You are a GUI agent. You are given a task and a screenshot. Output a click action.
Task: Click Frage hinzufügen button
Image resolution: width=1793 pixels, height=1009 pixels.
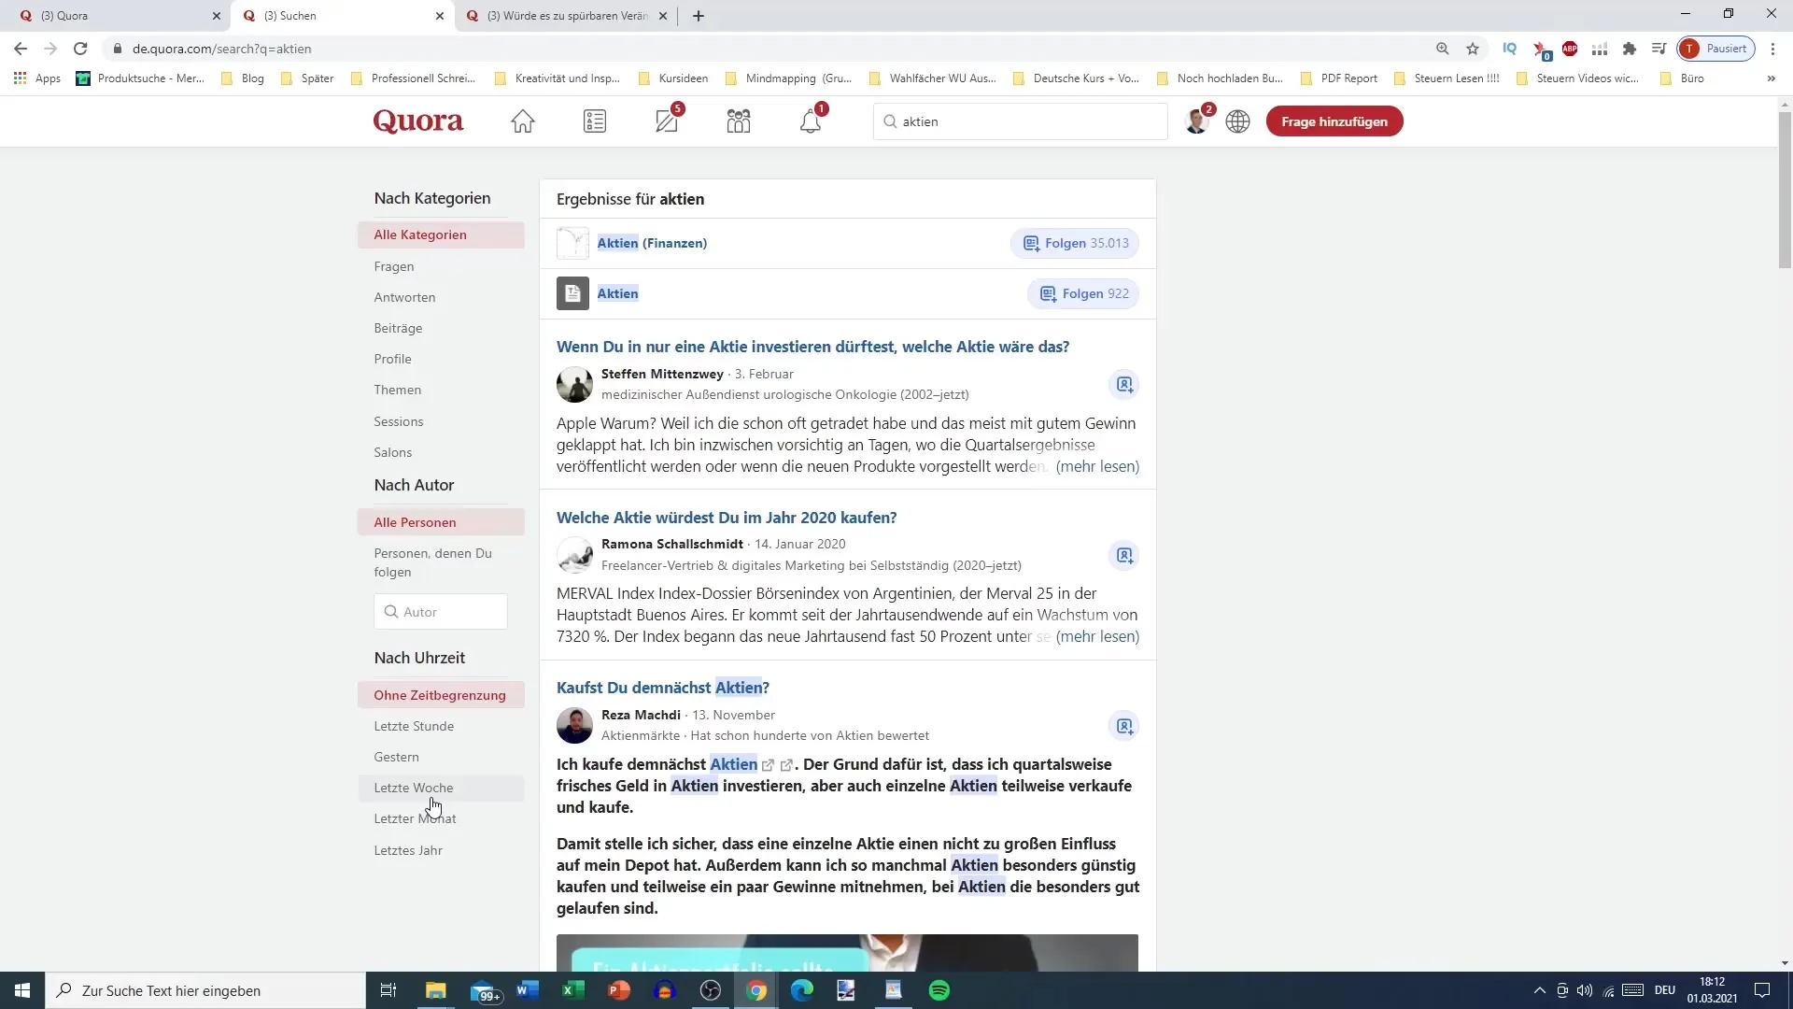coord(1334,121)
